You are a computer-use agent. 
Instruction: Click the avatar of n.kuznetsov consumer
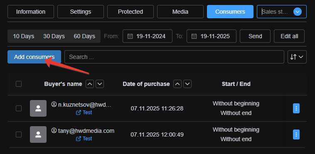point(38,108)
